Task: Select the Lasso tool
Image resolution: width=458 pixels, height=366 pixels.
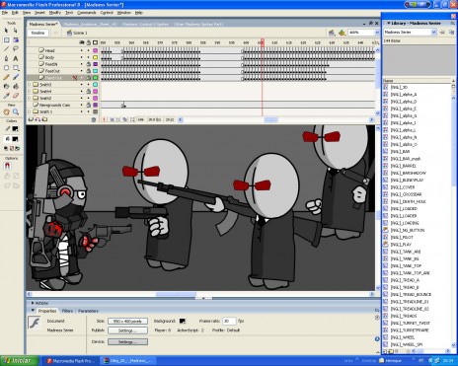Action: coord(16,49)
